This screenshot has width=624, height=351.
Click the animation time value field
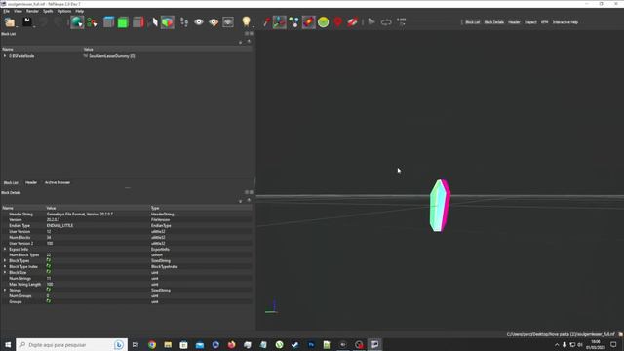click(401, 19)
